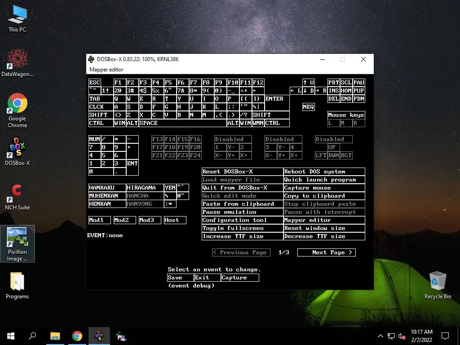
Task: Select the up arrow U key
Action: 308,83
